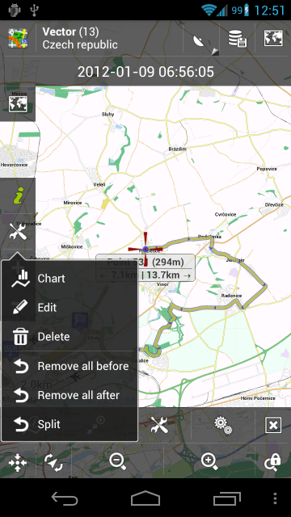The width and height of the screenshot is (291, 517).
Task: Open the wrench tools icon on the left panel
Action: tap(18, 231)
